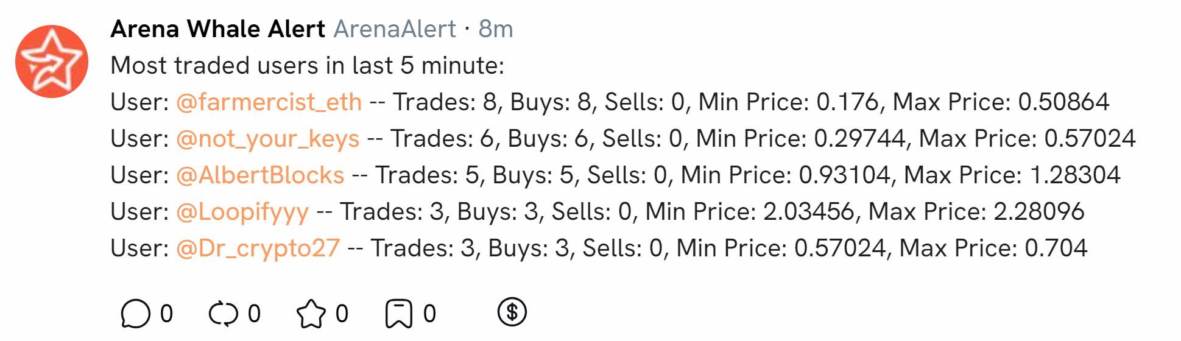Click the reply speech bubble icon
Image resolution: width=1181 pixels, height=341 pixels.
click(x=135, y=314)
